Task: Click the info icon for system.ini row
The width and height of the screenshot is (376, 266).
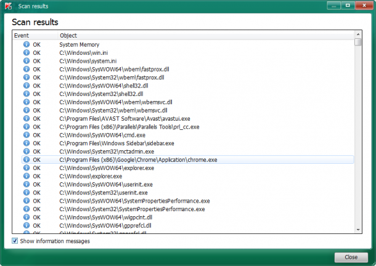Action: pos(27,61)
